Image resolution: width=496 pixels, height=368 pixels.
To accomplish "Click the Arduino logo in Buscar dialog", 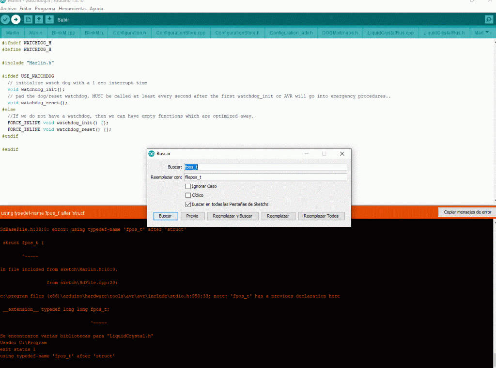I will [152, 153].
